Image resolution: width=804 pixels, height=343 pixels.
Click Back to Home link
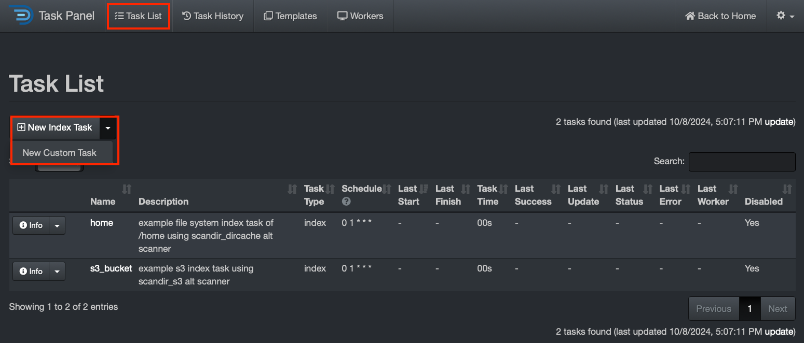720,16
